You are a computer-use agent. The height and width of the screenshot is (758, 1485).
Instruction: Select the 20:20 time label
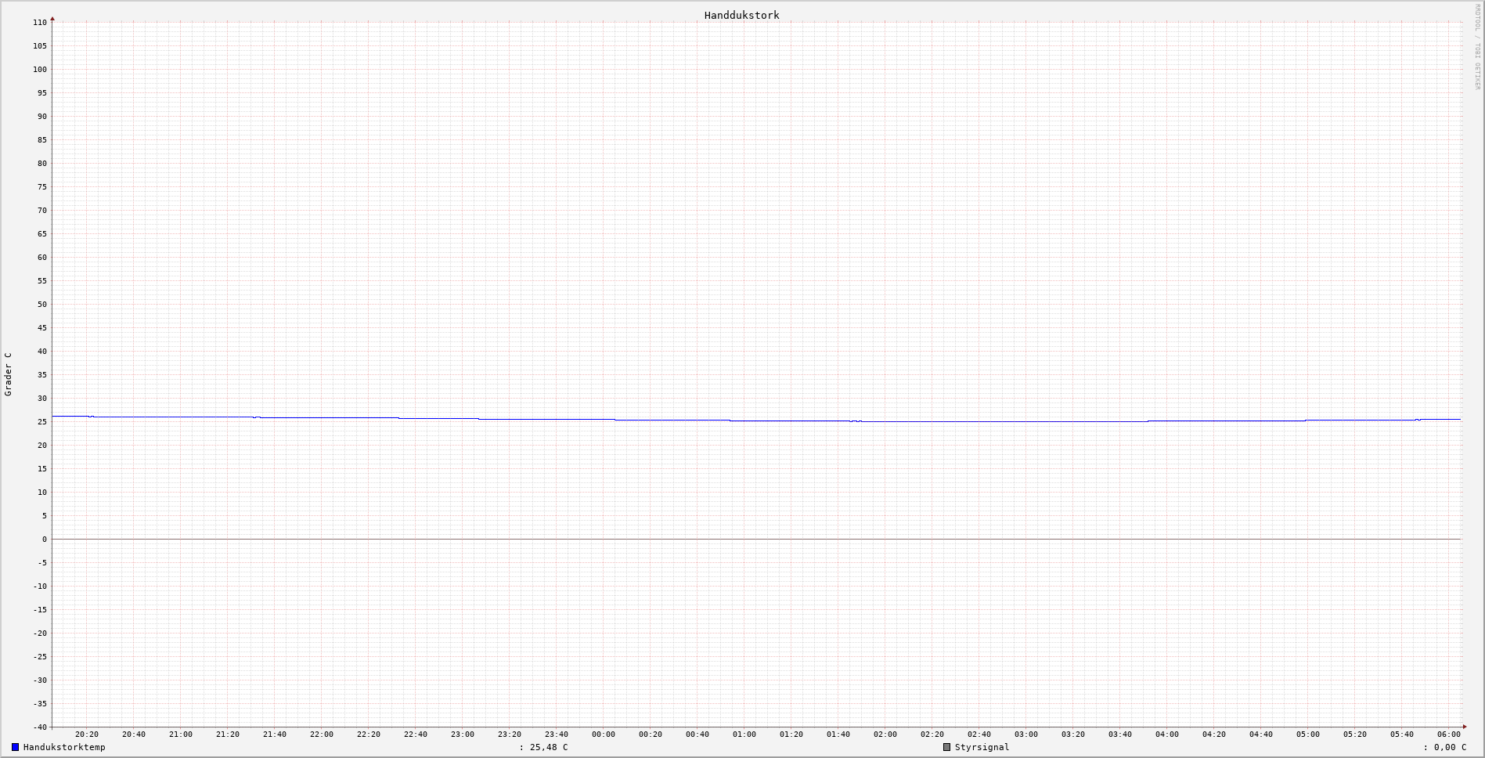pos(87,735)
